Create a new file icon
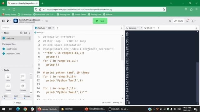This screenshot has height=112, width=200. point(21,33)
